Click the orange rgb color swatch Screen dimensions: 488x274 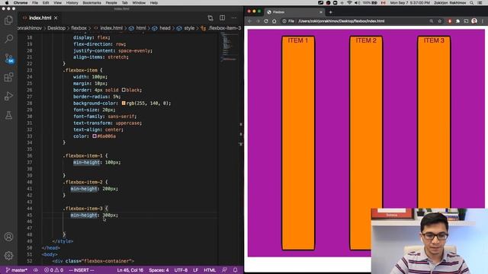(124, 104)
